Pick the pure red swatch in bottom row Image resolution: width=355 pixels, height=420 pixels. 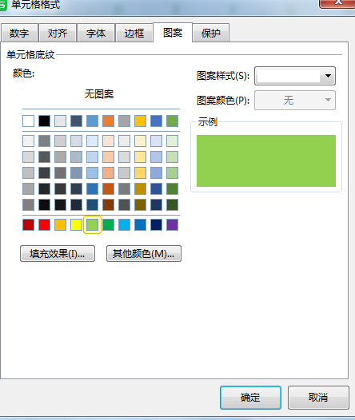(x=44, y=224)
